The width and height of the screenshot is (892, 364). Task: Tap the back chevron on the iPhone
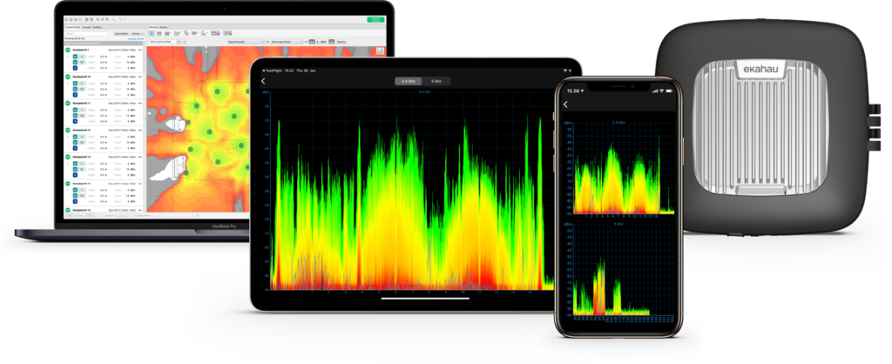click(565, 104)
